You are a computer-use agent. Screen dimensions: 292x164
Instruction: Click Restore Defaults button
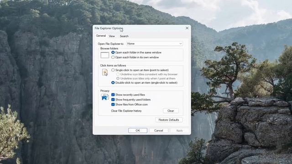[x=169, y=120]
